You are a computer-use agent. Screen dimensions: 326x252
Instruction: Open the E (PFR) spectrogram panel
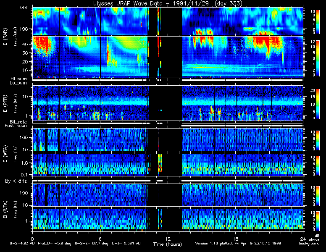coord(168,103)
